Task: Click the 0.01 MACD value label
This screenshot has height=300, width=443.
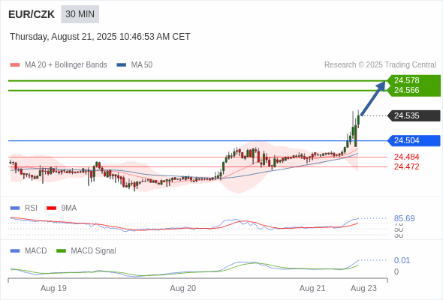Action: [x=402, y=260]
